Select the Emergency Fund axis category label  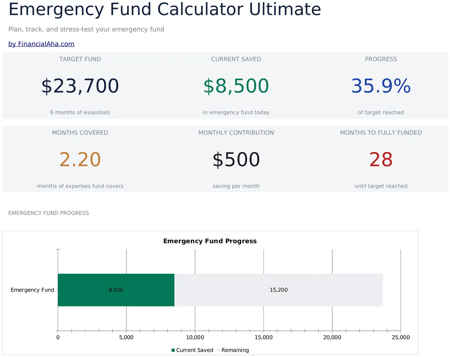coord(32,290)
